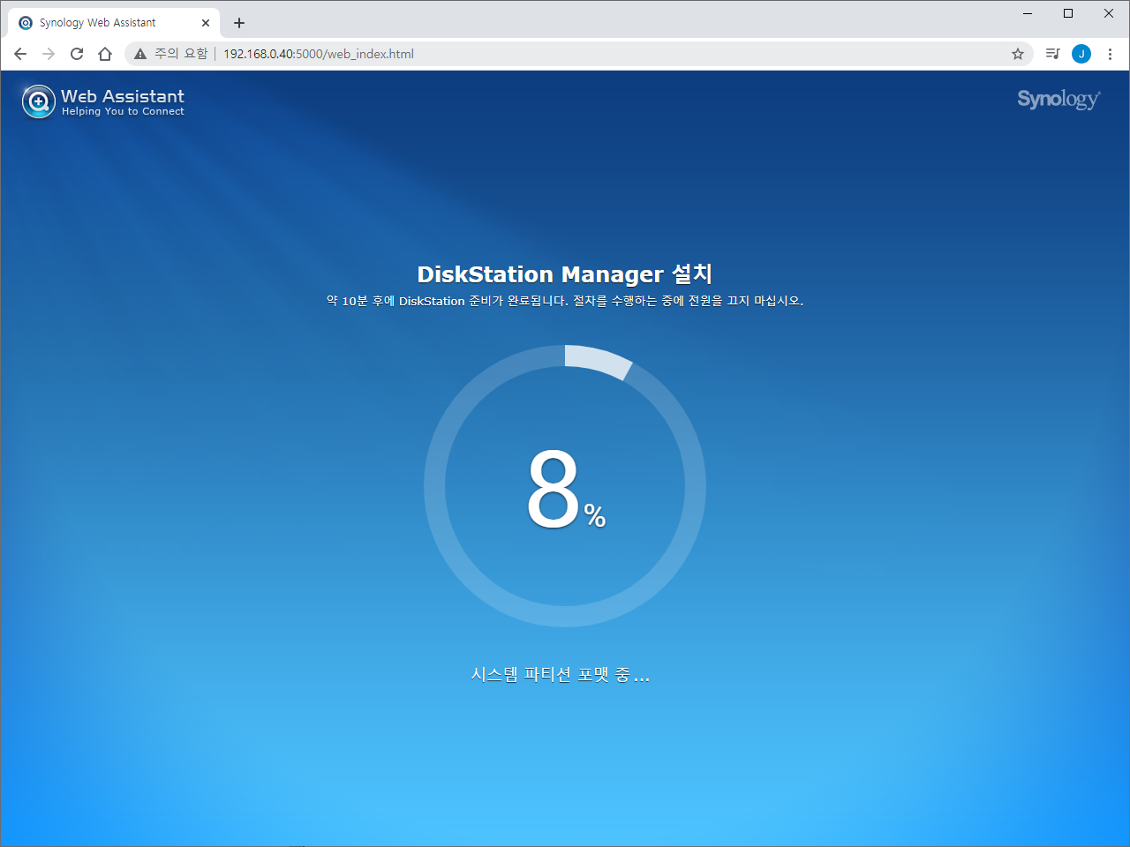
Task: Click the Web Assistant title text
Action: (123, 96)
